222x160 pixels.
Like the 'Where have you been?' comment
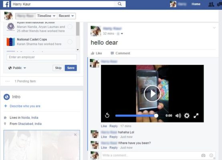(104, 148)
